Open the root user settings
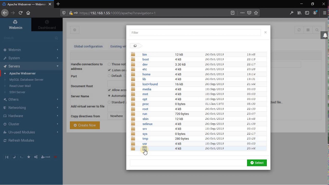The height and width of the screenshot is (185, 329). 46,157
